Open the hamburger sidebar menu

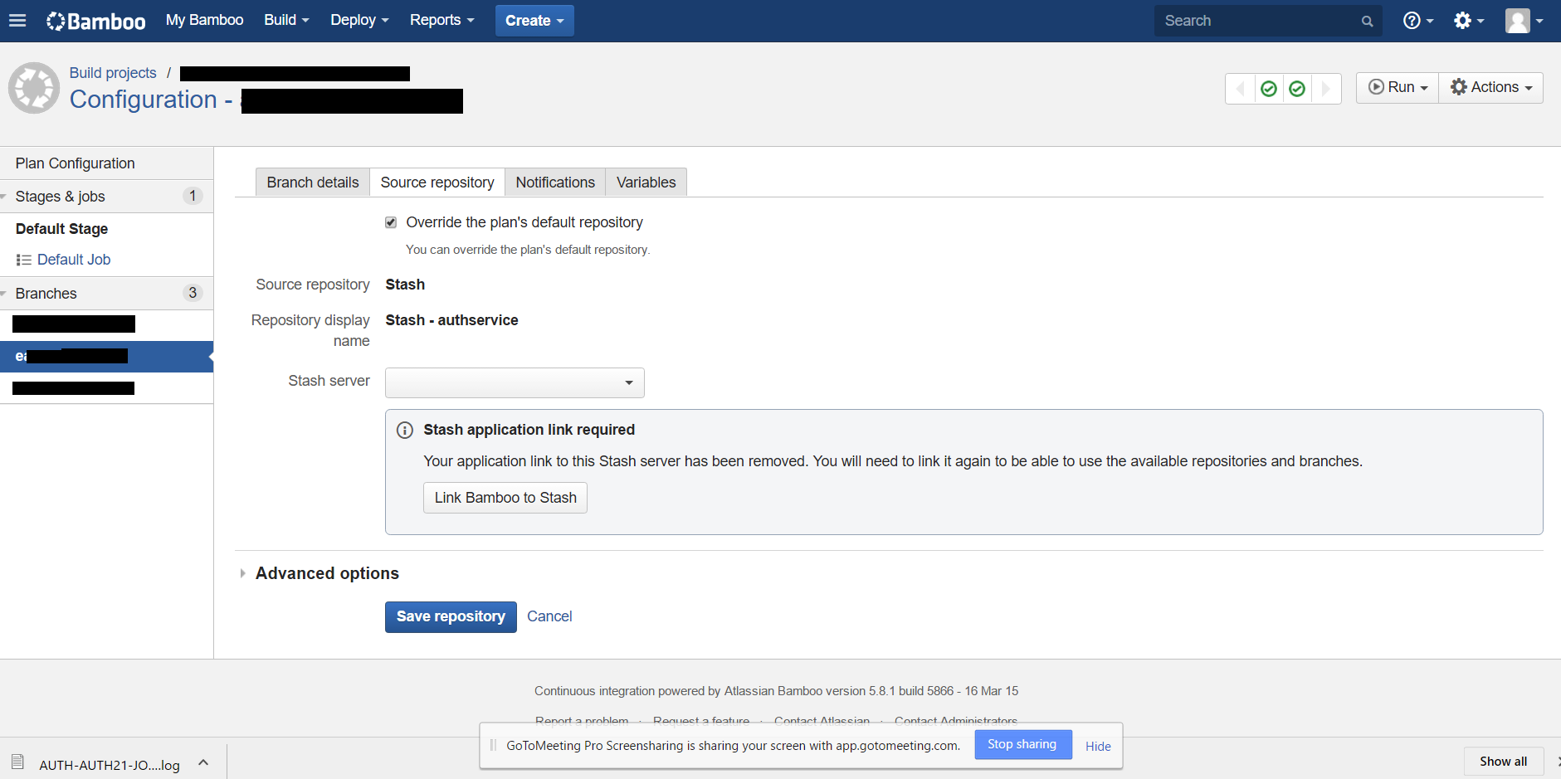pos(17,21)
